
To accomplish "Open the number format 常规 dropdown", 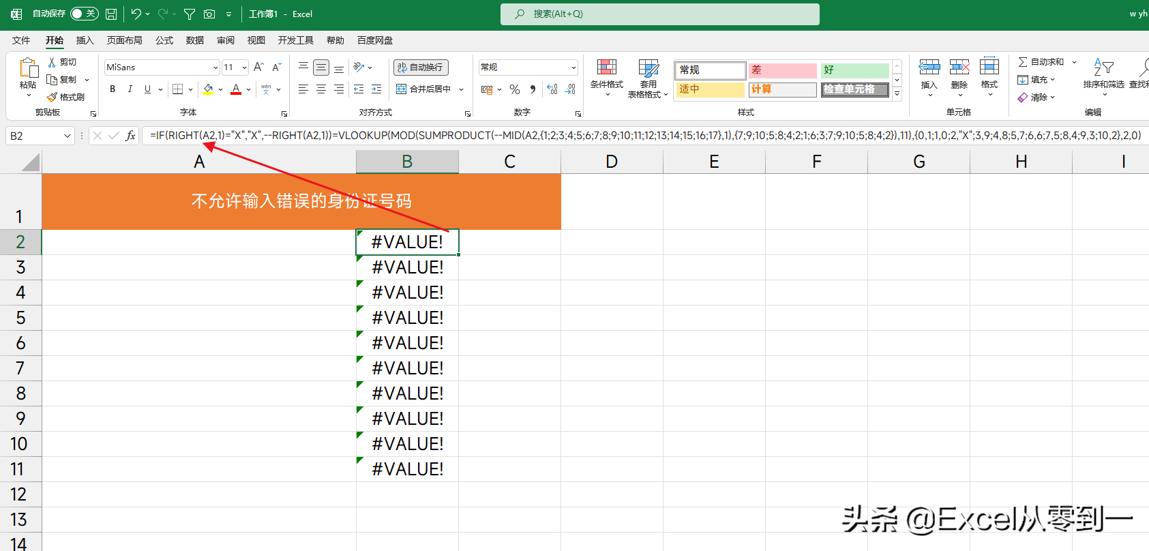I will pyautogui.click(x=573, y=68).
